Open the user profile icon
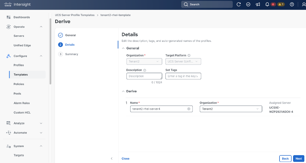Image resolution: width=306 pixels, height=163 pixels. coord(304,4)
